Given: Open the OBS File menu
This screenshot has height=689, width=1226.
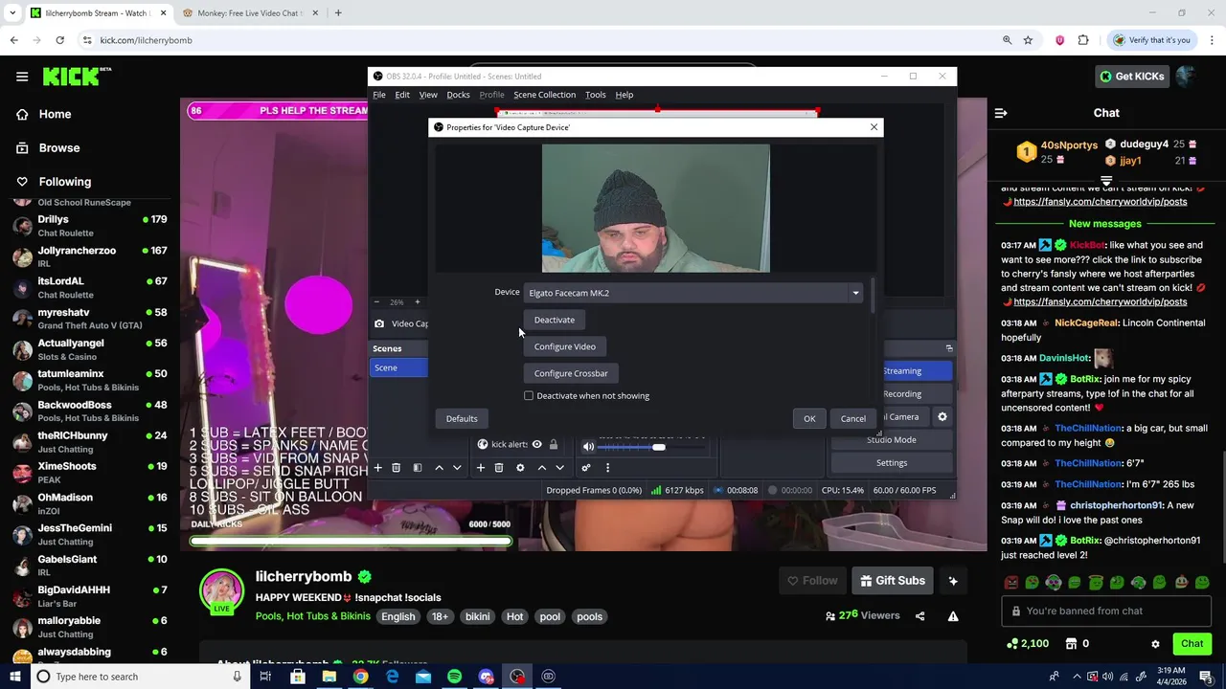Looking at the screenshot, I should [x=379, y=95].
